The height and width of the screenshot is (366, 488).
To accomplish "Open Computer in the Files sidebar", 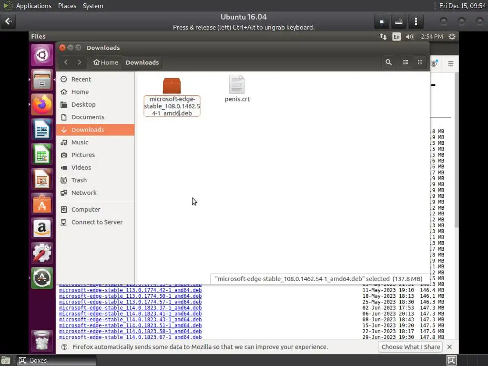I will tap(95, 210).
